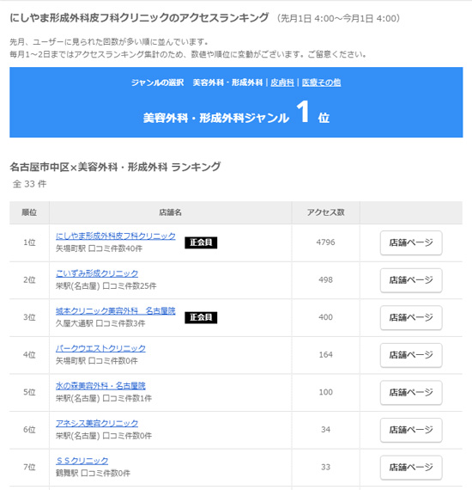Click 店舗ページ button for rank 2位

coord(411,280)
